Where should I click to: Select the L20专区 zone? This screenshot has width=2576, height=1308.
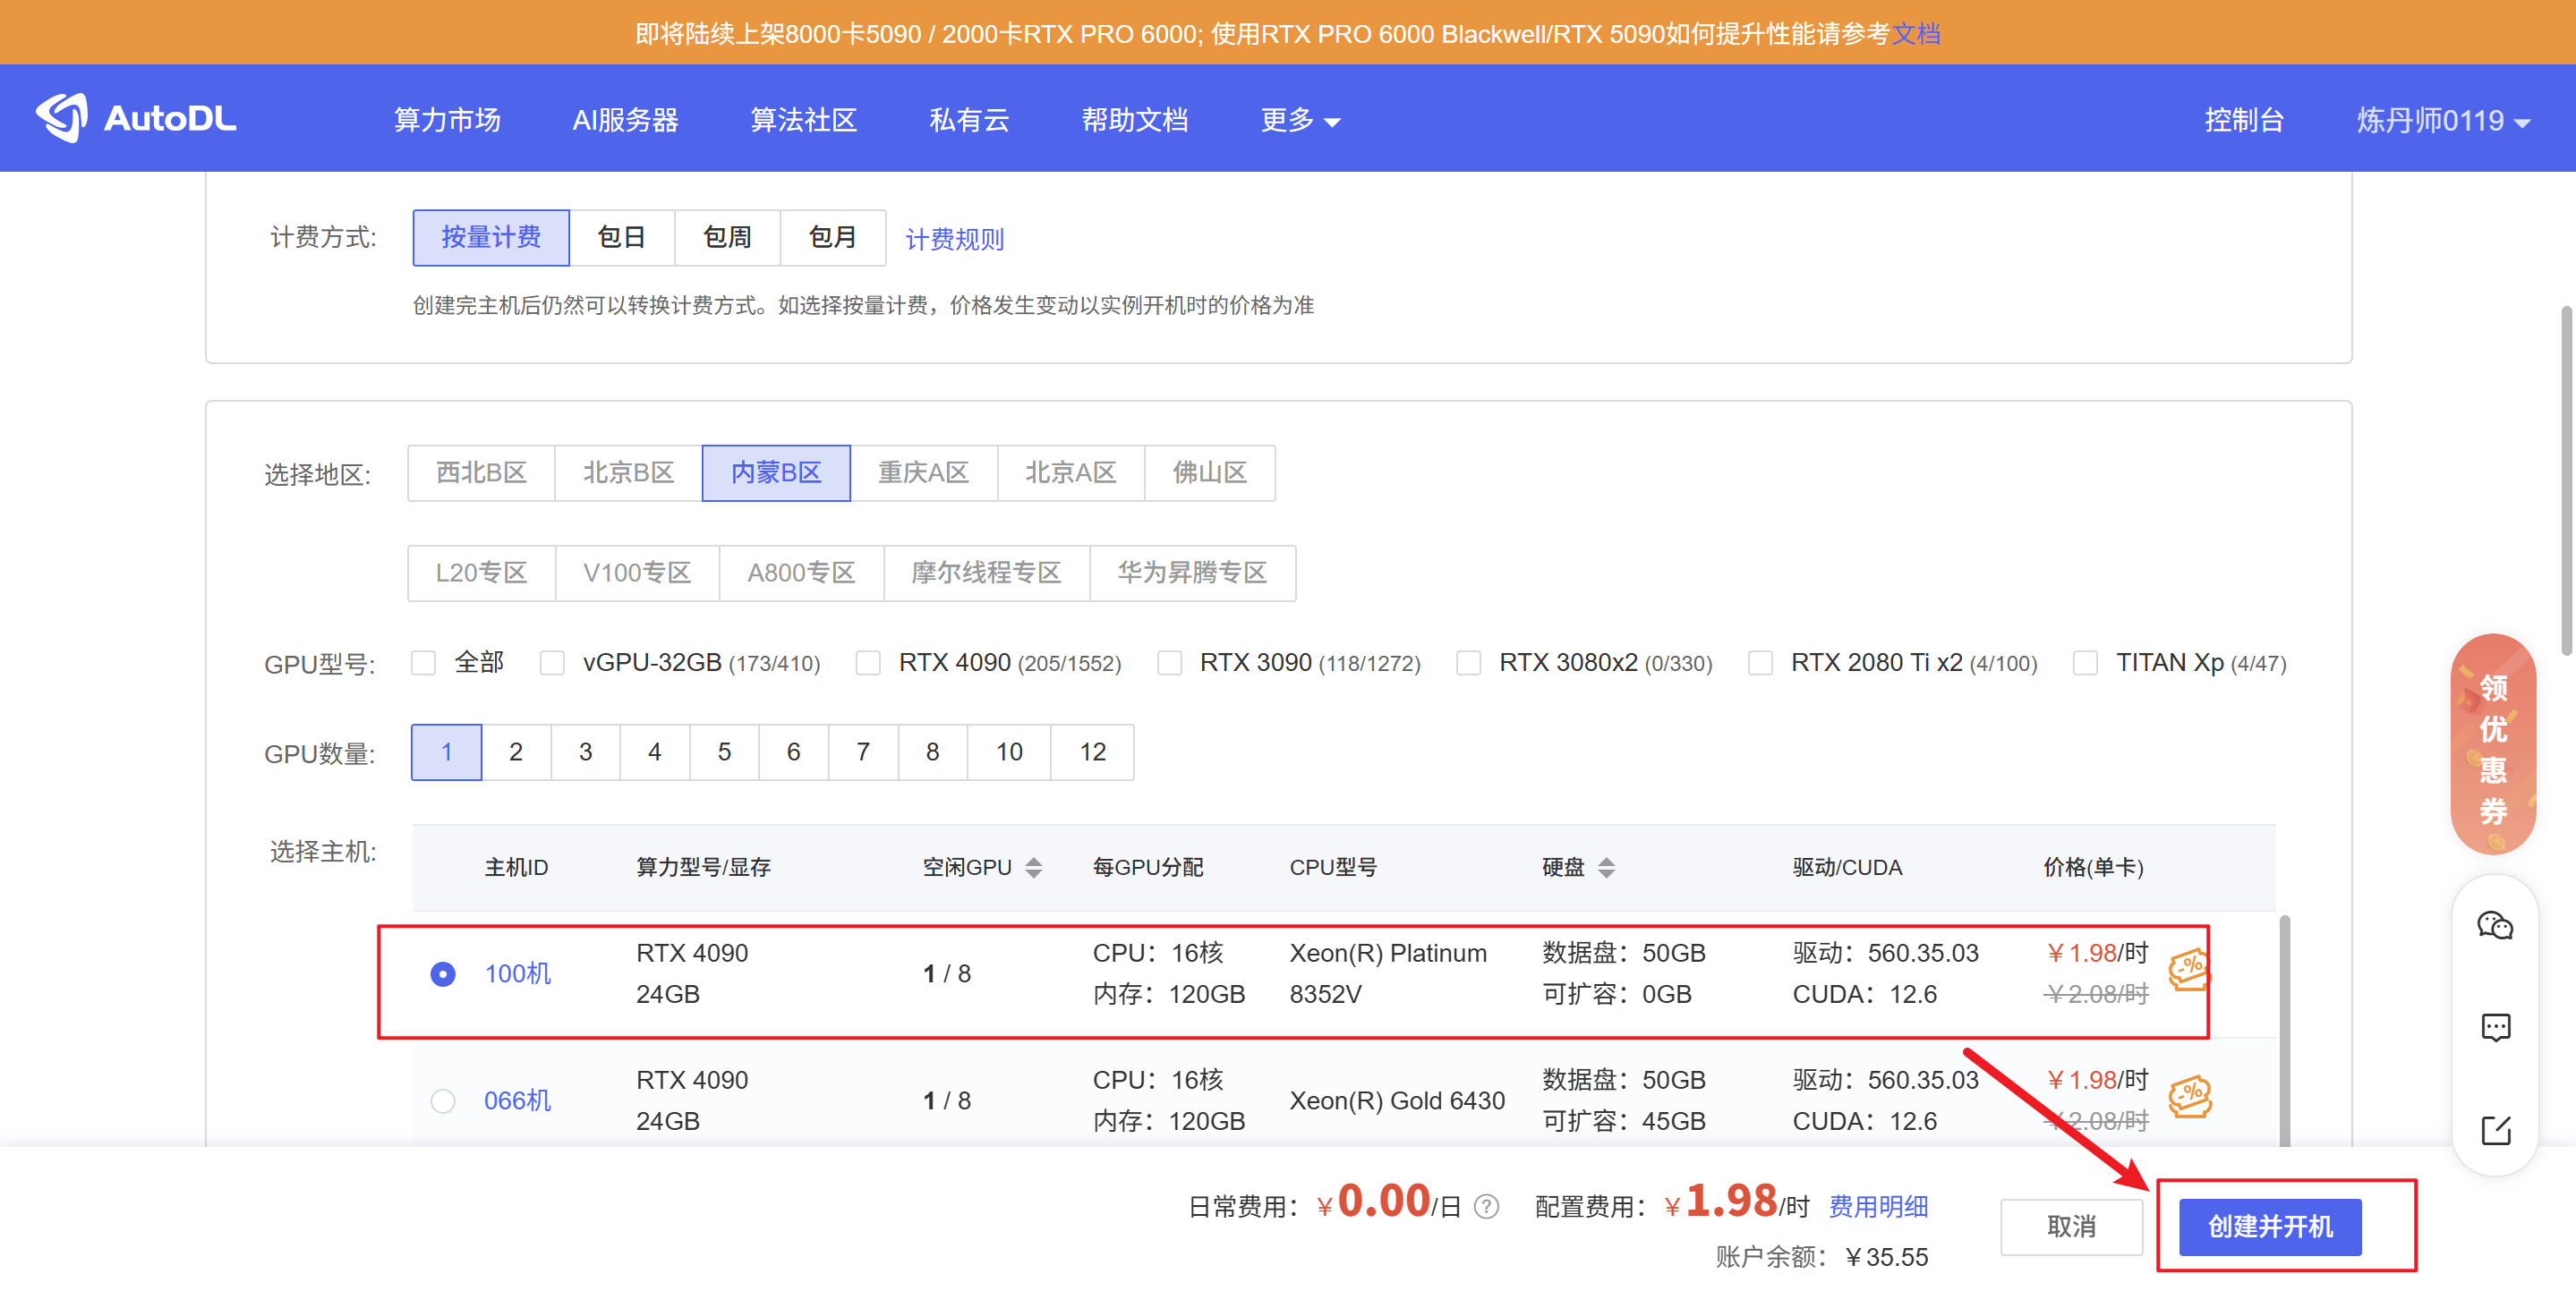tap(481, 573)
